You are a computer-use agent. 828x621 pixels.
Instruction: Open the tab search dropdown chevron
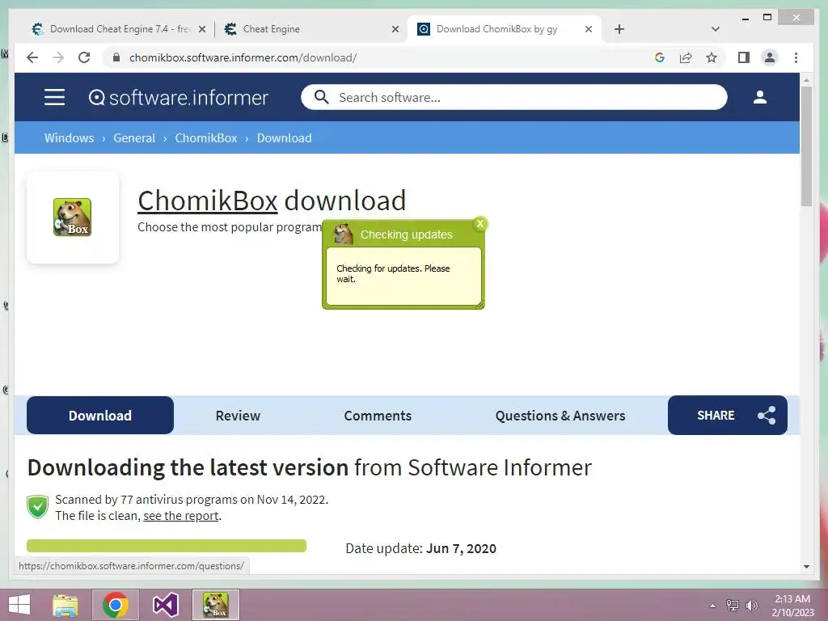point(716,29)
